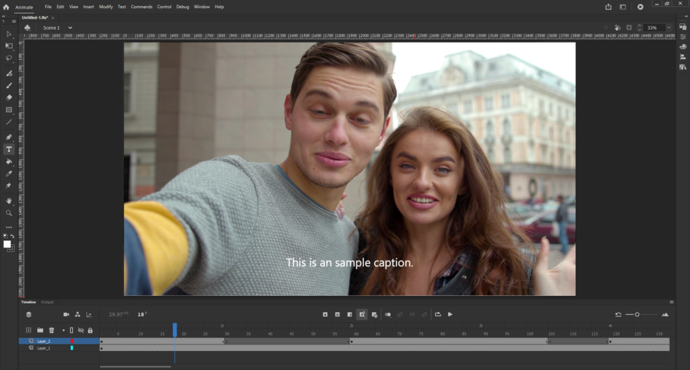
Task: Expand the timeline panel options menu
Action: pos(670,302)
